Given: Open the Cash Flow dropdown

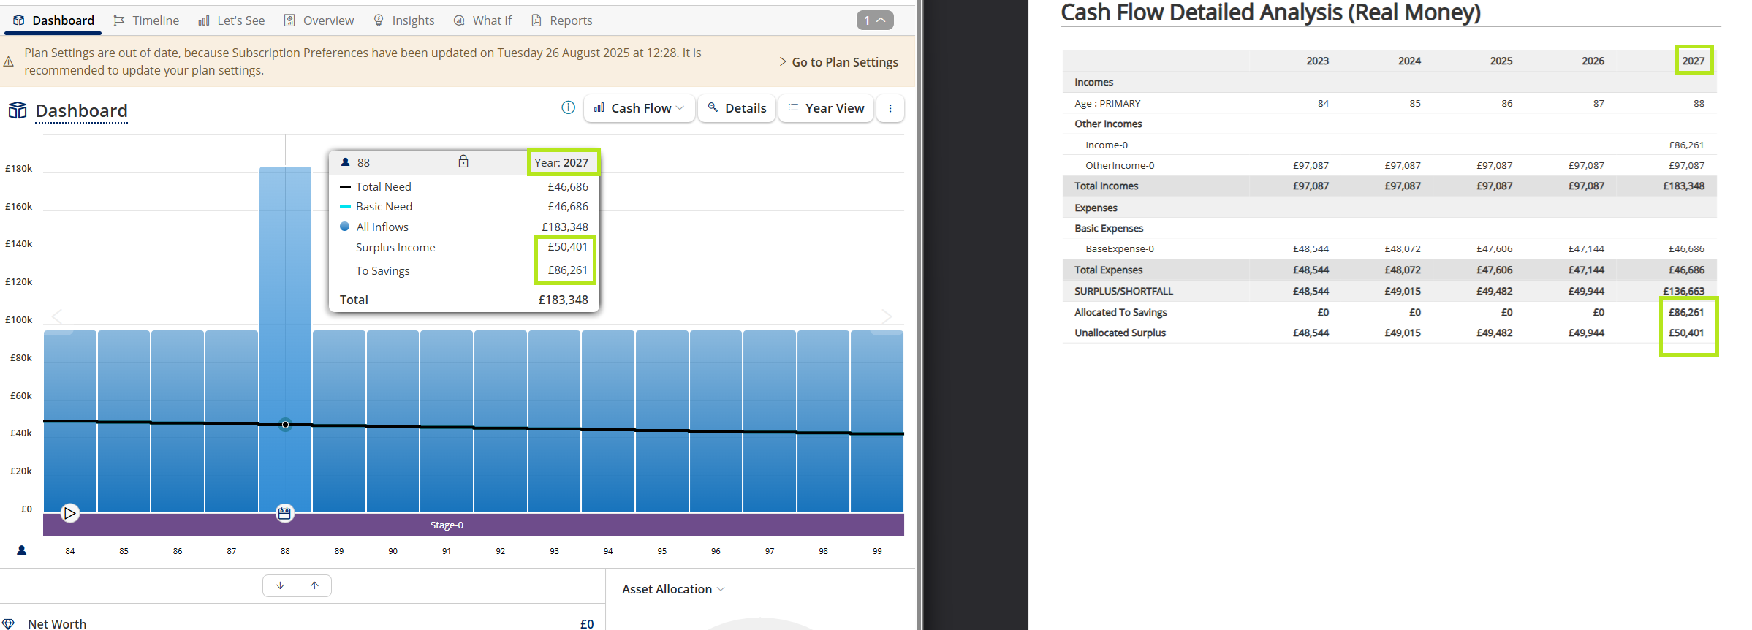Looking at the screenshot, I should click(640, 108).
